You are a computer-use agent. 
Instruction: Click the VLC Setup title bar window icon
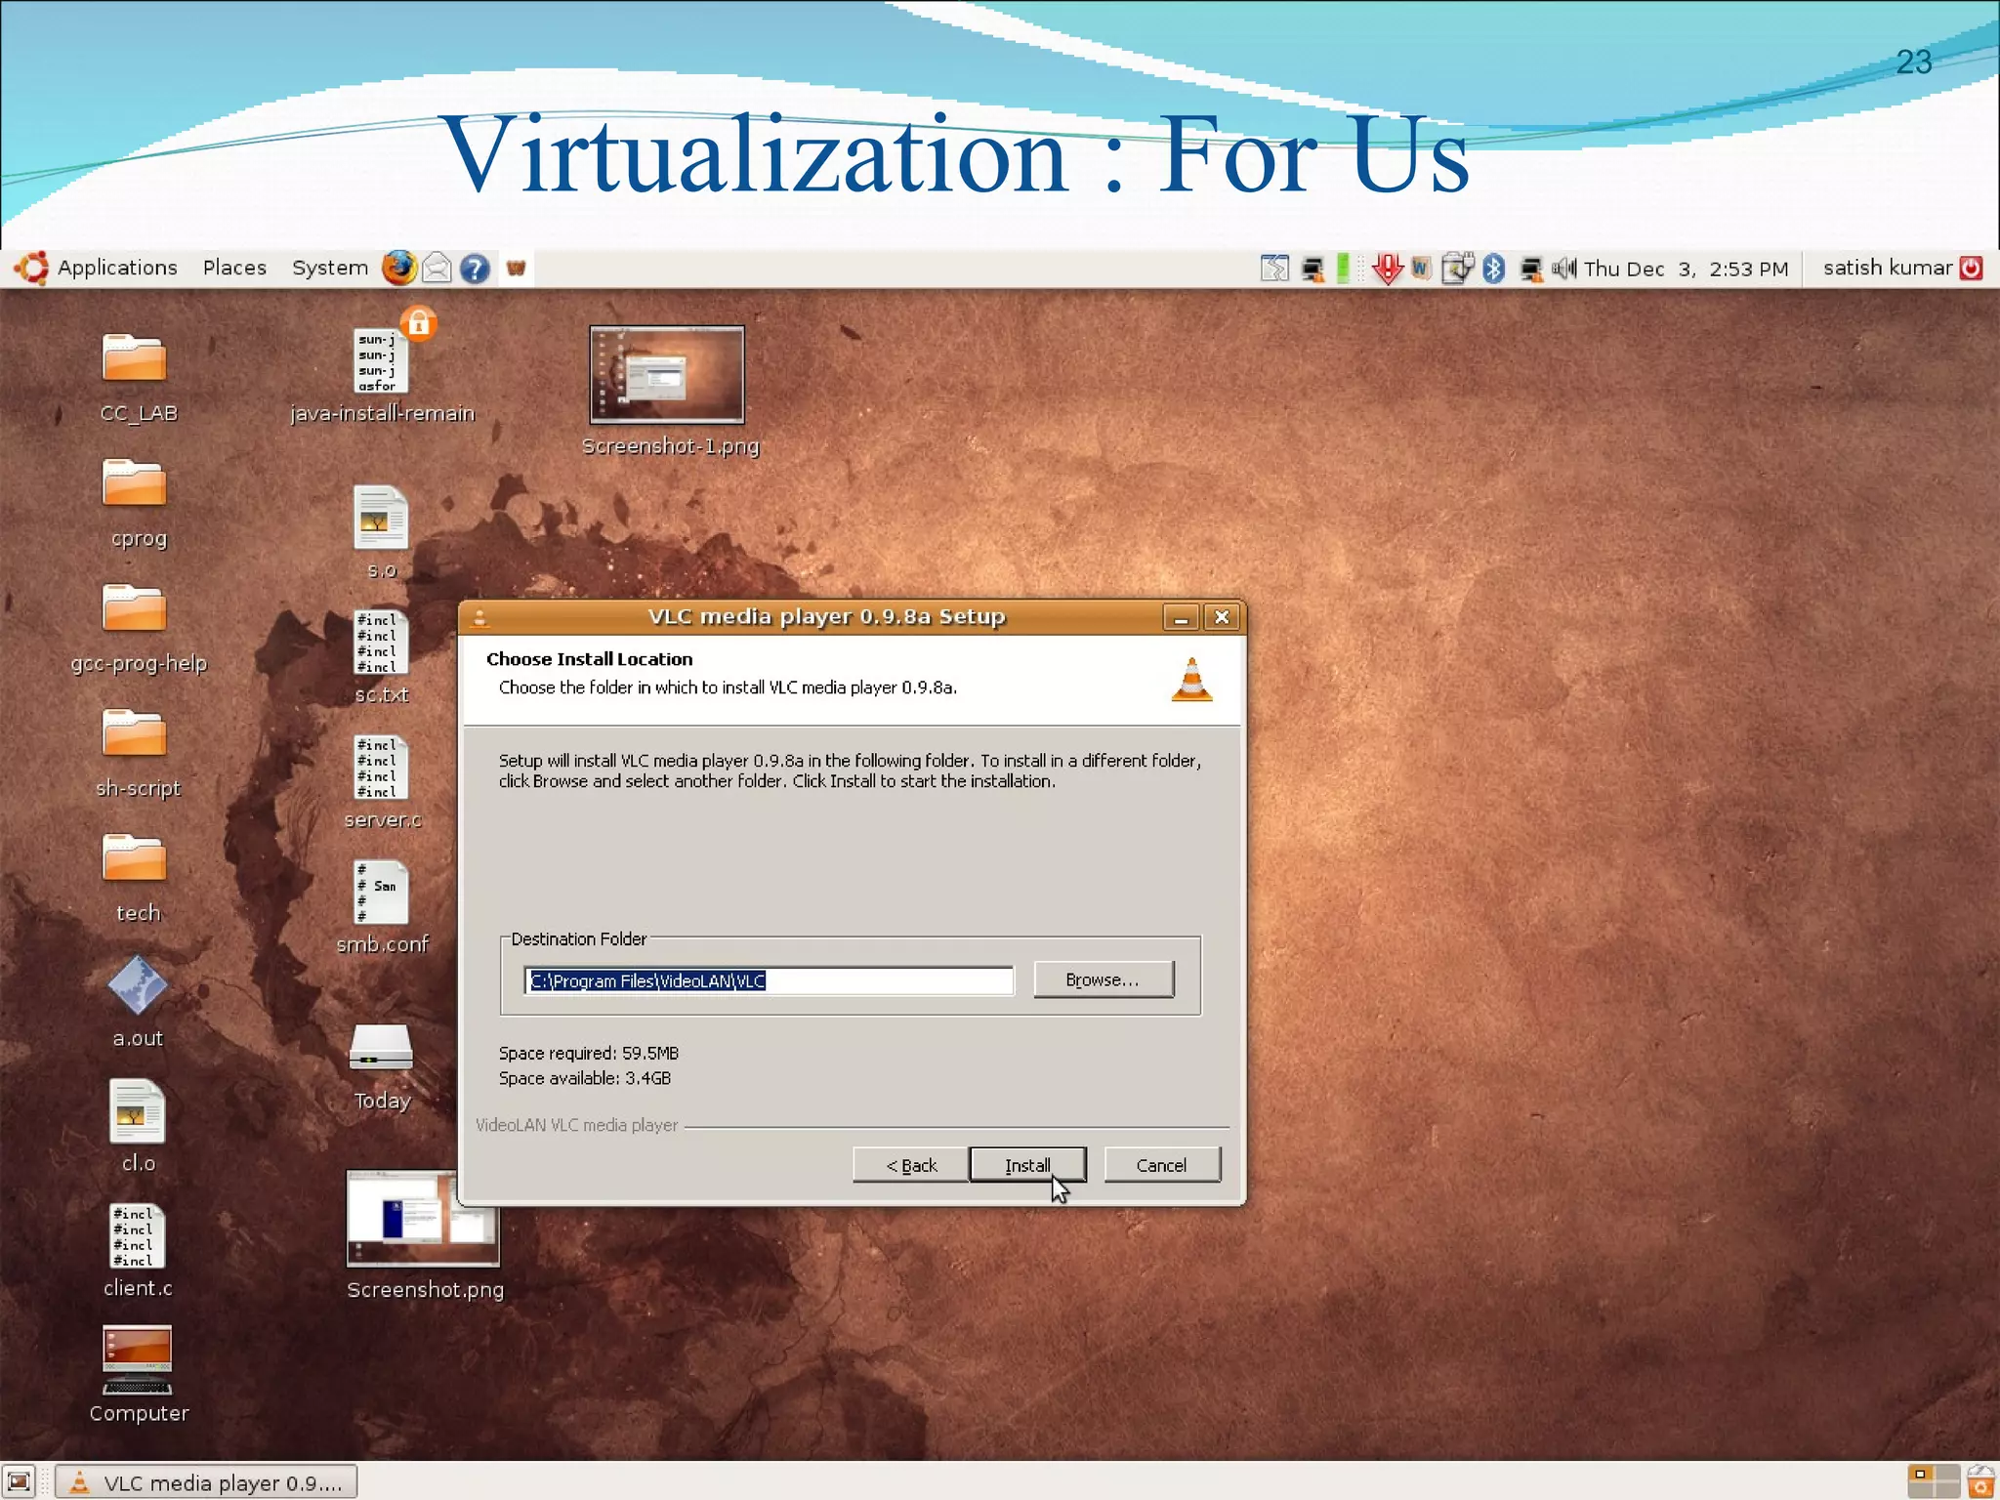(x=480, y=617)
